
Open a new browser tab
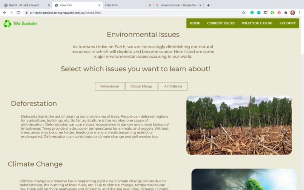point(208,5)
